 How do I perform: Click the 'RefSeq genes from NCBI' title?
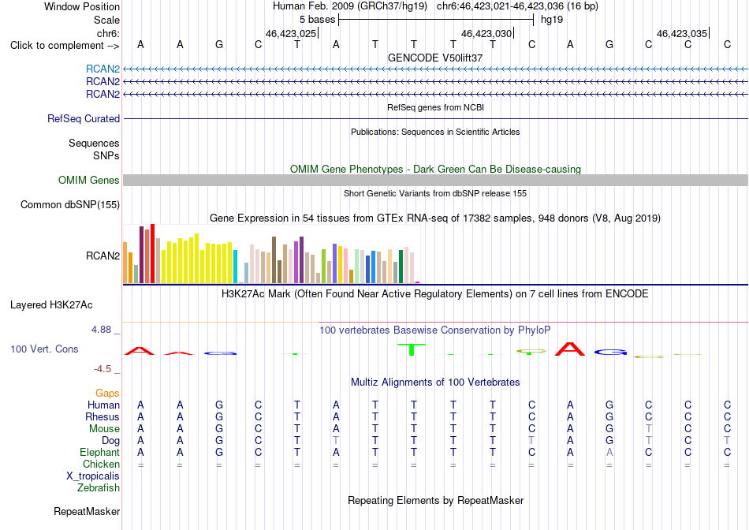point(435,107)
